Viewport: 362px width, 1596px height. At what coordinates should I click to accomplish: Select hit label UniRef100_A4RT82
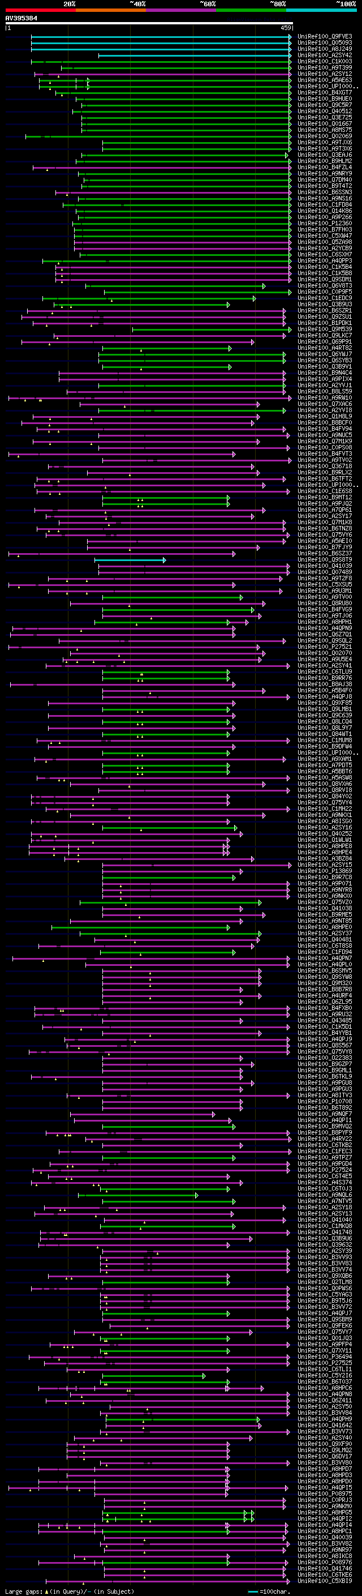(325, 348)
